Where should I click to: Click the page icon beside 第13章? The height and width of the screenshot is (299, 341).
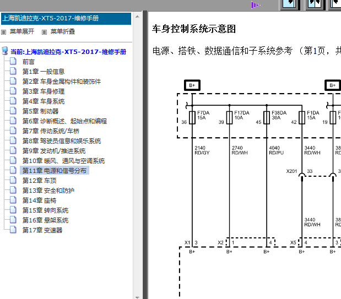coord(13,190)
